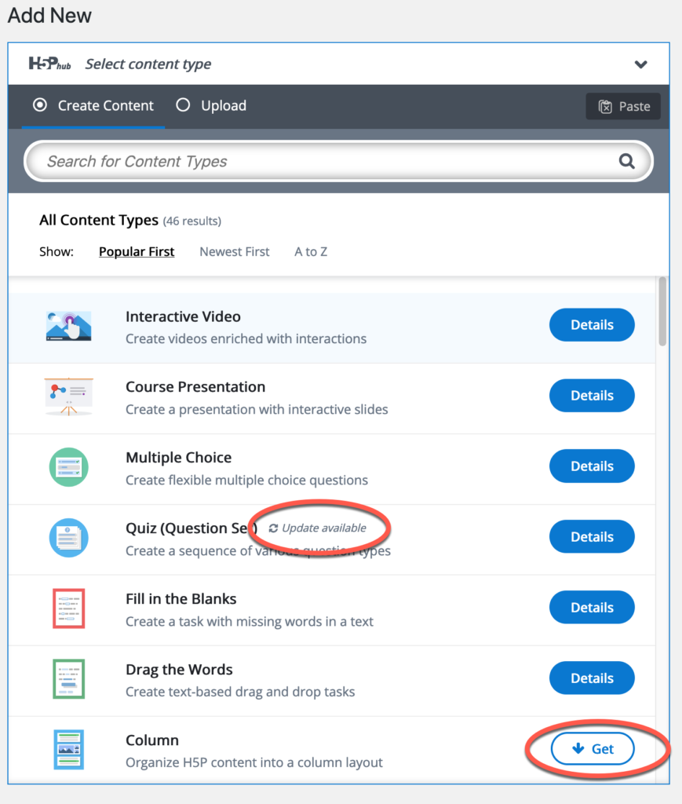Click the search magnifier icon
The width and height of the screenshot is (682, 804).
(626, 161)
